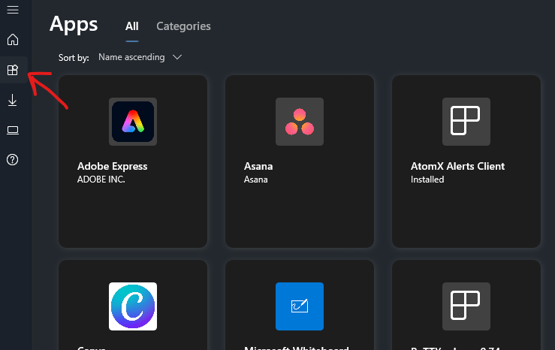The image size is (555, 350).
Task: Click the Microsoft Whiteboard app icon
Action: point(300,306)
